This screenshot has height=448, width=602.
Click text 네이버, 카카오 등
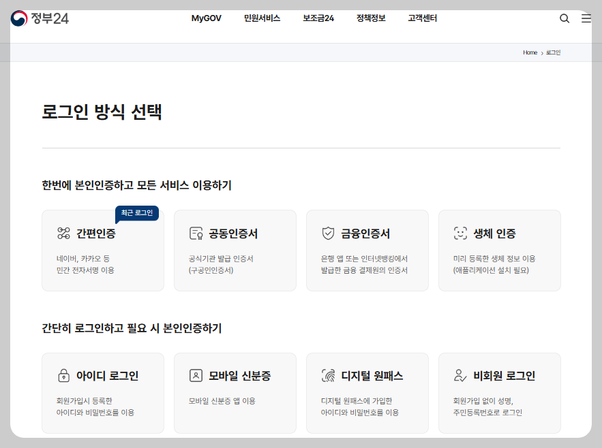point(83,259)
